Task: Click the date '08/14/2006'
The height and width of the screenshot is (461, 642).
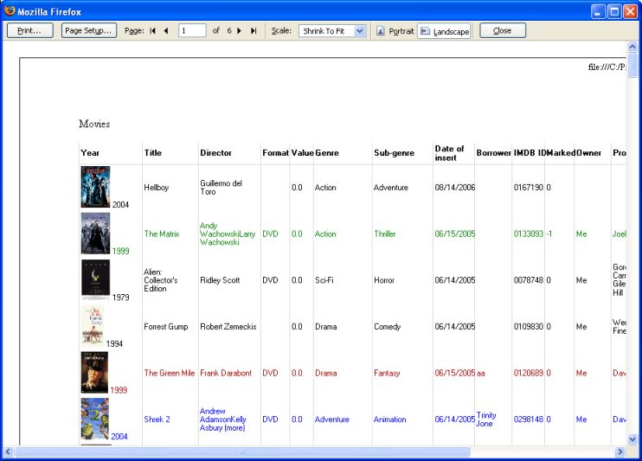Action: [x=455, y=188]
